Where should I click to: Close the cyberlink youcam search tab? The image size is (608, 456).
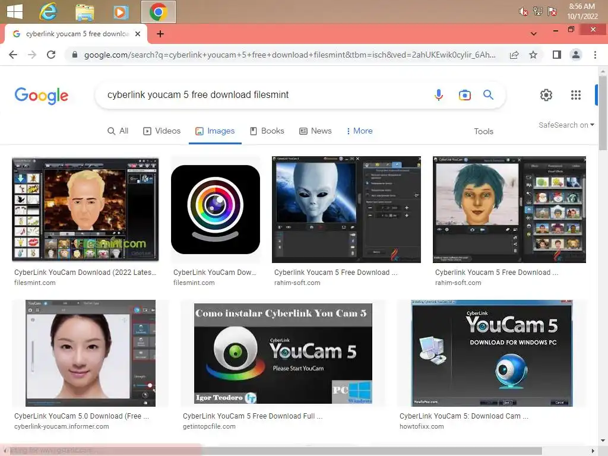pos(138,34)
